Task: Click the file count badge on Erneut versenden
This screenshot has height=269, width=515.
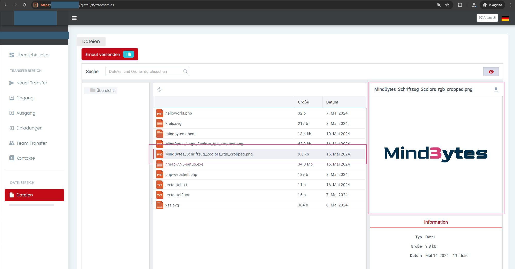Action: (x=128, y=54)
